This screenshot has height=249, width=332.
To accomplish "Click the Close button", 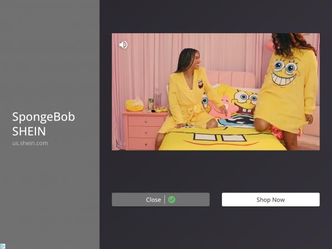I will pos(154,200).
